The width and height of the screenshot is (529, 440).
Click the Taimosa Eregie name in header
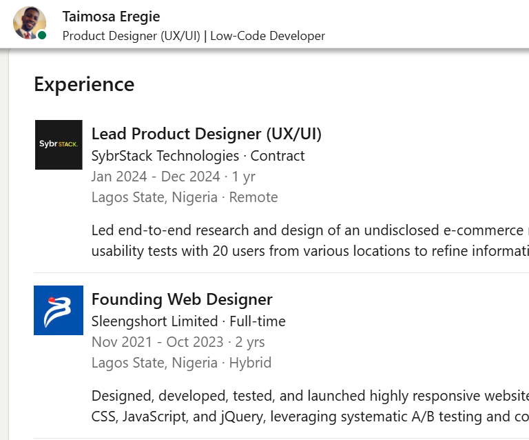(111, 16)
